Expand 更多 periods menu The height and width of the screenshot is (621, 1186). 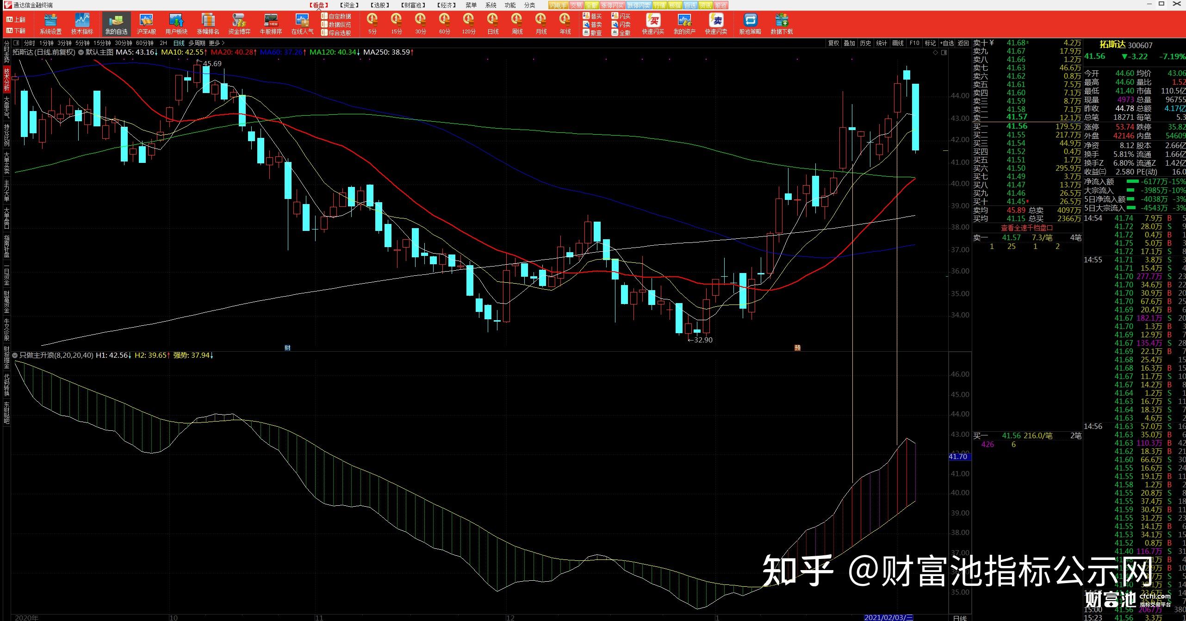[217, 43]
